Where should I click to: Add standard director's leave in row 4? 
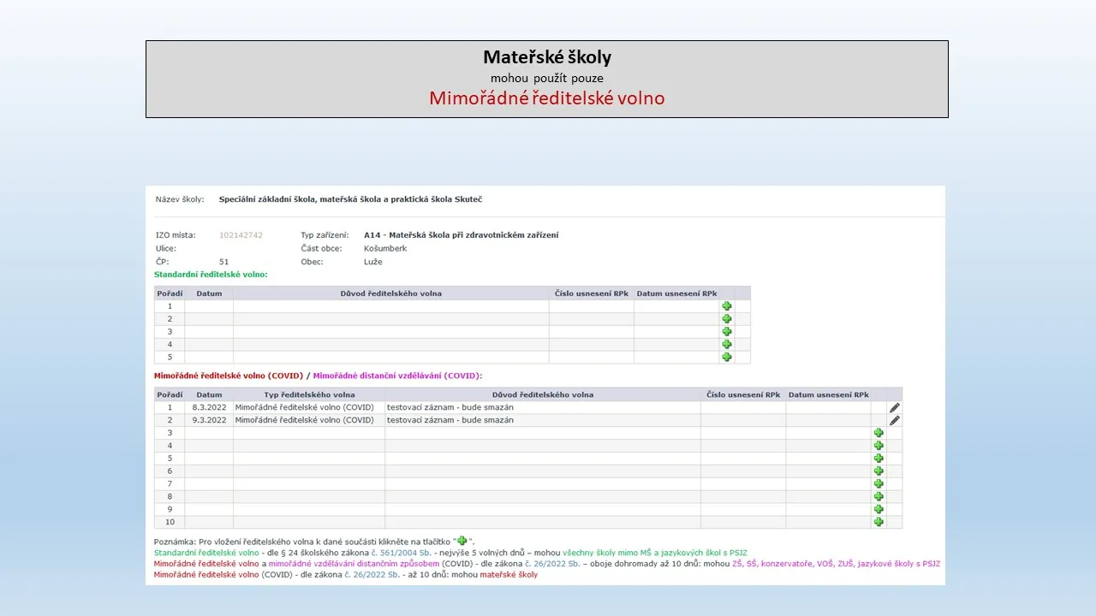pyautogui.click(x=727, y=344)
